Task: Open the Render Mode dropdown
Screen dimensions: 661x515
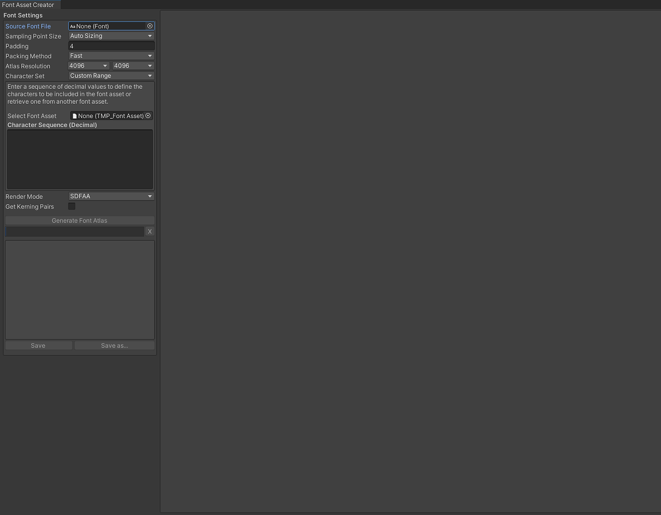Action: click(111, 196)
